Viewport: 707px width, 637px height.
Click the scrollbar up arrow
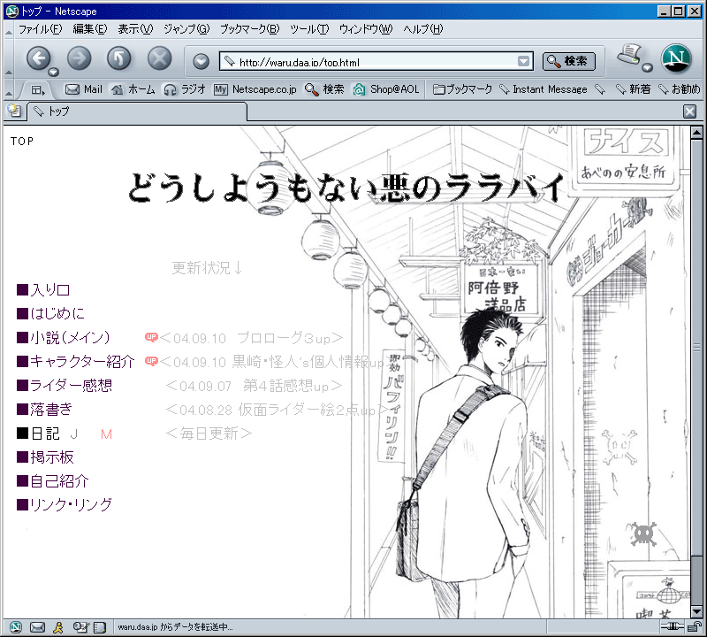coord(696,133)
